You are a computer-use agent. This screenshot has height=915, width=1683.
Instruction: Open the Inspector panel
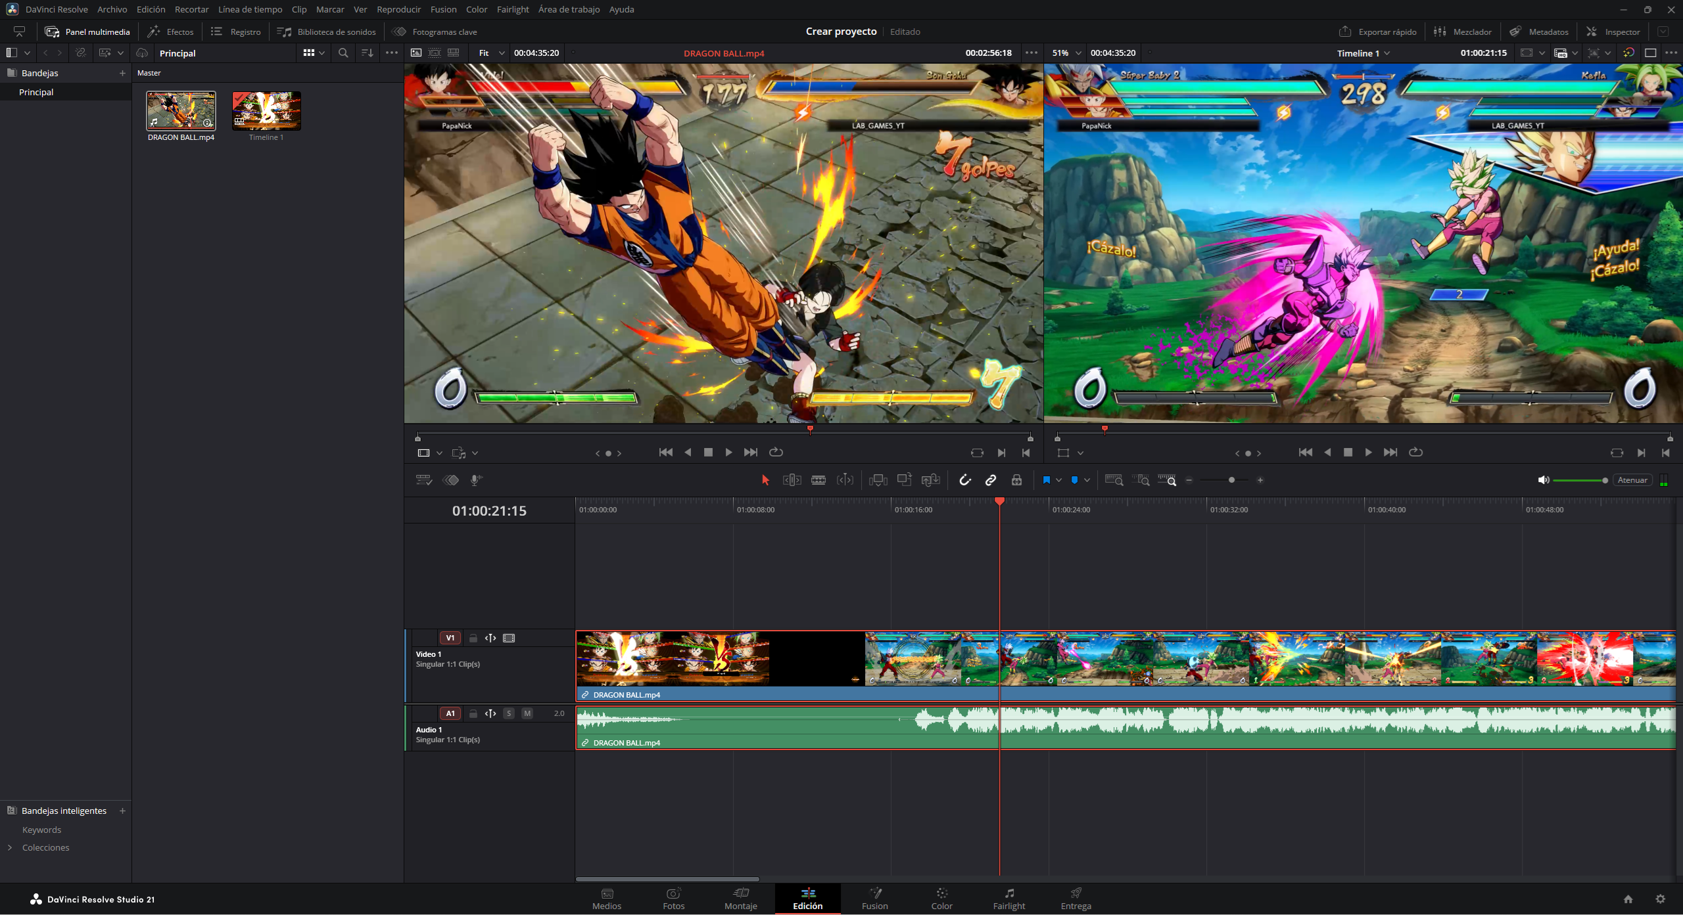click(x=1613, y=32)
